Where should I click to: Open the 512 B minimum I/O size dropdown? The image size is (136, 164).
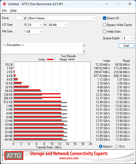[x=33, y=25]
